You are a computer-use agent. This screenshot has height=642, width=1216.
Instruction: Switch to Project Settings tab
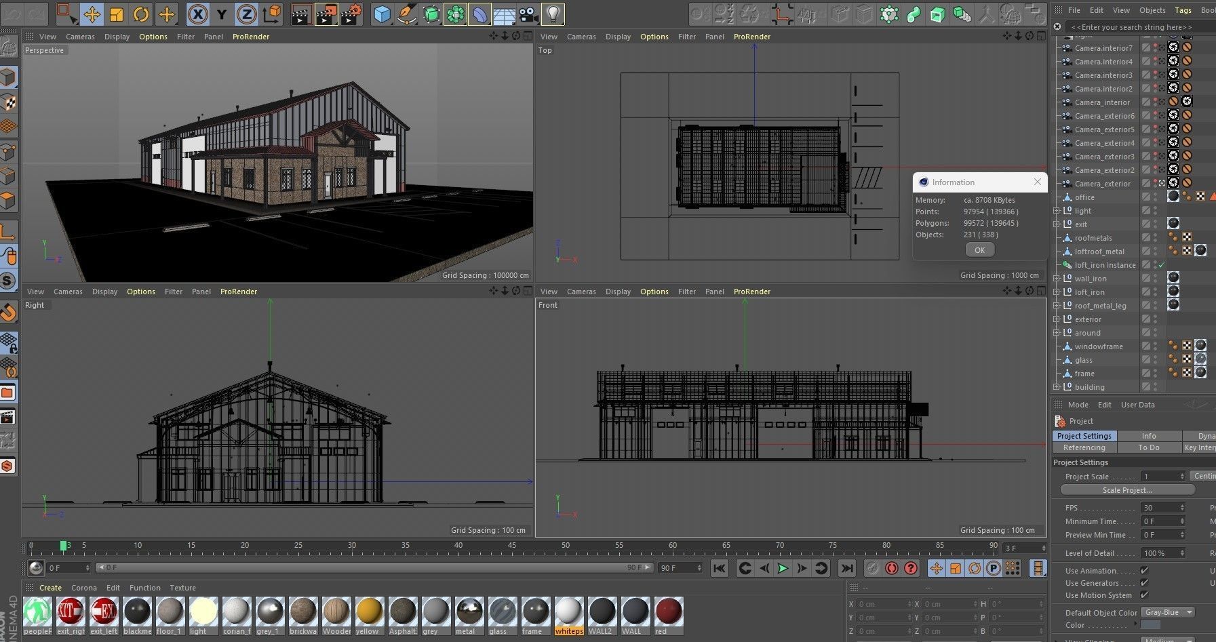tap(1084, 436)
